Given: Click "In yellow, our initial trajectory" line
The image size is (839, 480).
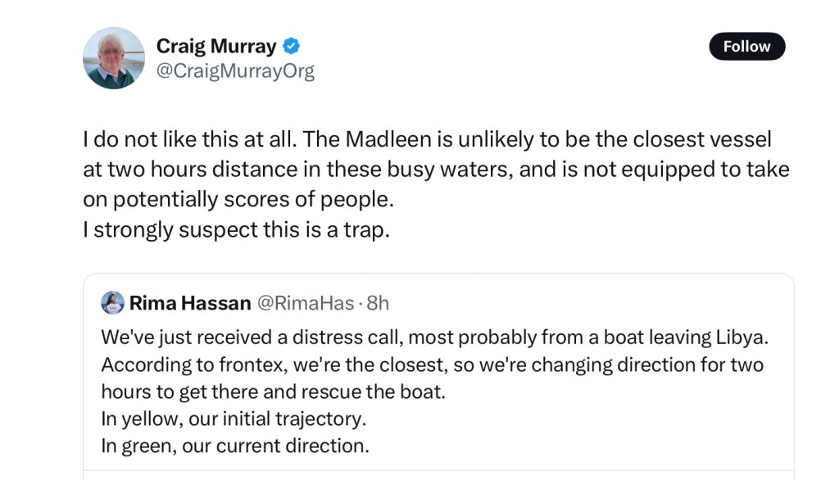Looking at the screenshot, I should coord(234,419).
